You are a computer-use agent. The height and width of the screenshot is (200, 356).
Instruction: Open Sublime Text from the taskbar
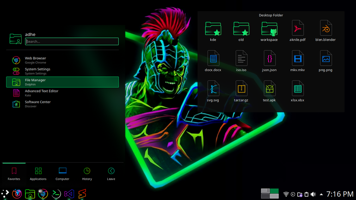82,194
